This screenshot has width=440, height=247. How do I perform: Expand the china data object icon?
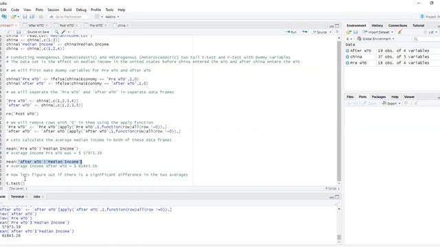click(347, 57)
